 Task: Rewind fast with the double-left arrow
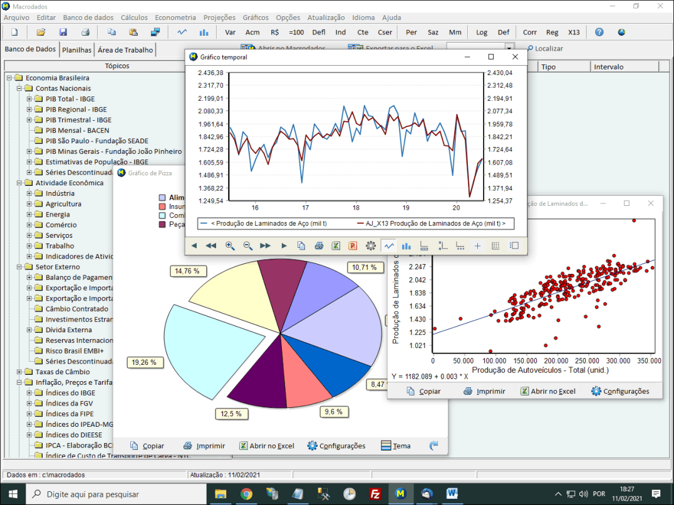pos(211,246)
